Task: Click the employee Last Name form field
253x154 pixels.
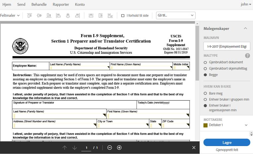Action: 79,68
